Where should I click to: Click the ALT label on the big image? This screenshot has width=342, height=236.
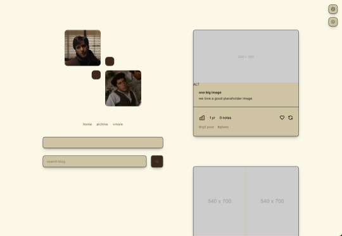[x=196, y=85]
